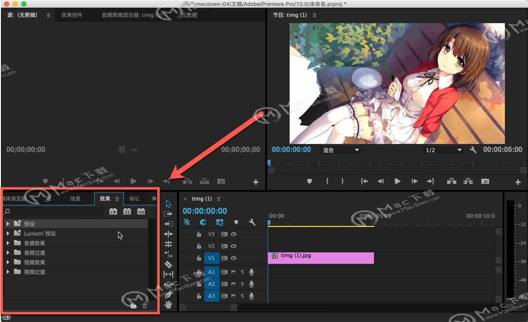Open Program Monitor button editor plus
Image resolution: width=528 pixels, height=322 pixels.
coord(518,182)
